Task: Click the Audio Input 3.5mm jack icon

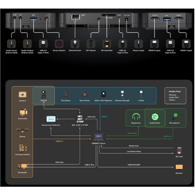Action: [x=11, y=44]
